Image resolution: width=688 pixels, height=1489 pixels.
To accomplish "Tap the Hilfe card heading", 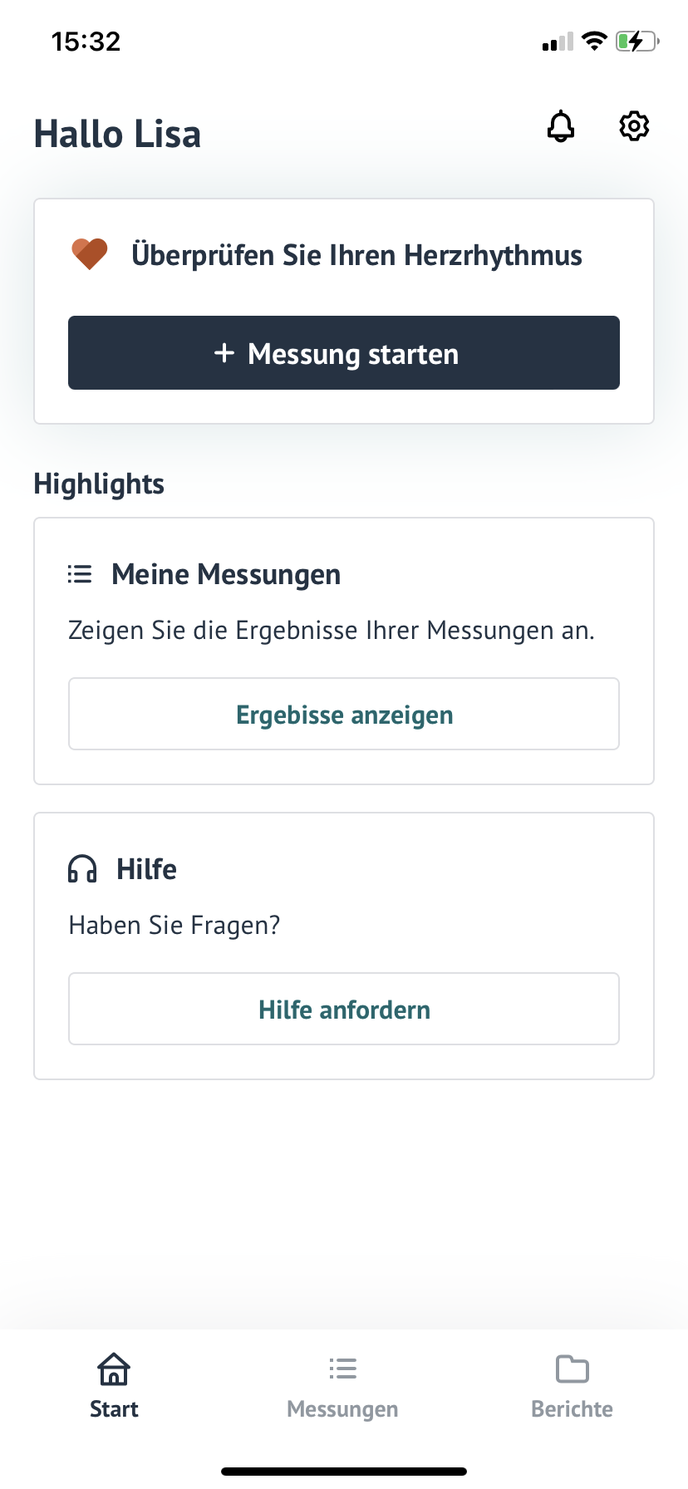I will 146,869.
